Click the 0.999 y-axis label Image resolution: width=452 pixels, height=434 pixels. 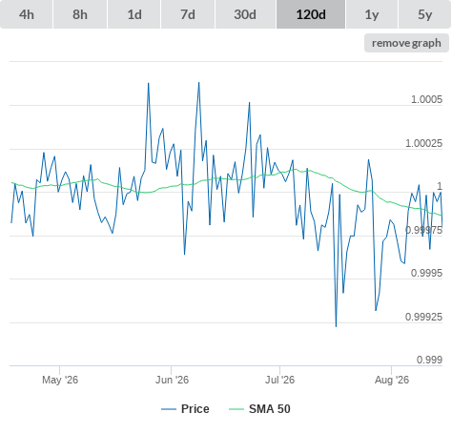(429, 360)
